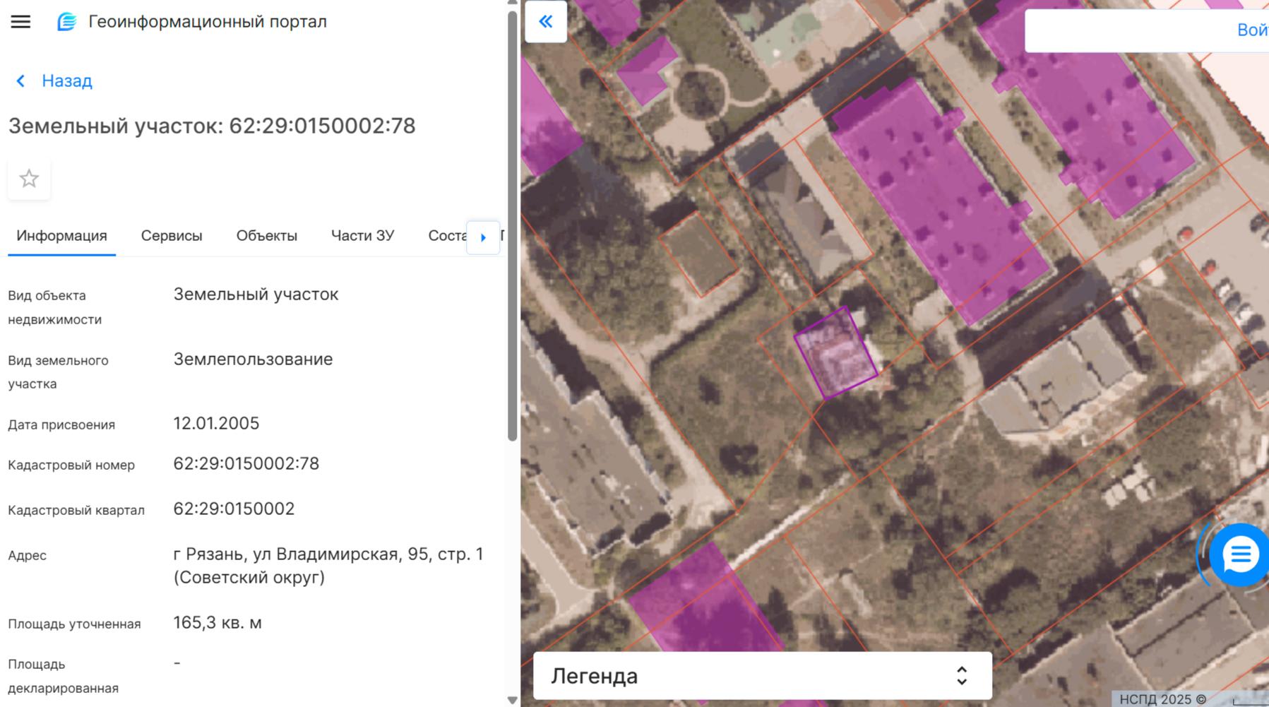Collapse the side panel with the double chevron
Viewport: 1269px width, 707px height.
click(545, 22)
